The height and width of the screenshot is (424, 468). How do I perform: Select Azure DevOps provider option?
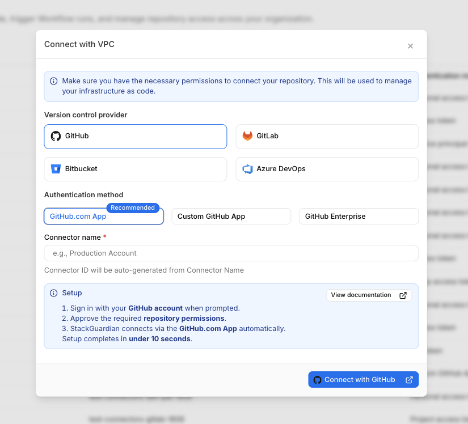point(327,169)
